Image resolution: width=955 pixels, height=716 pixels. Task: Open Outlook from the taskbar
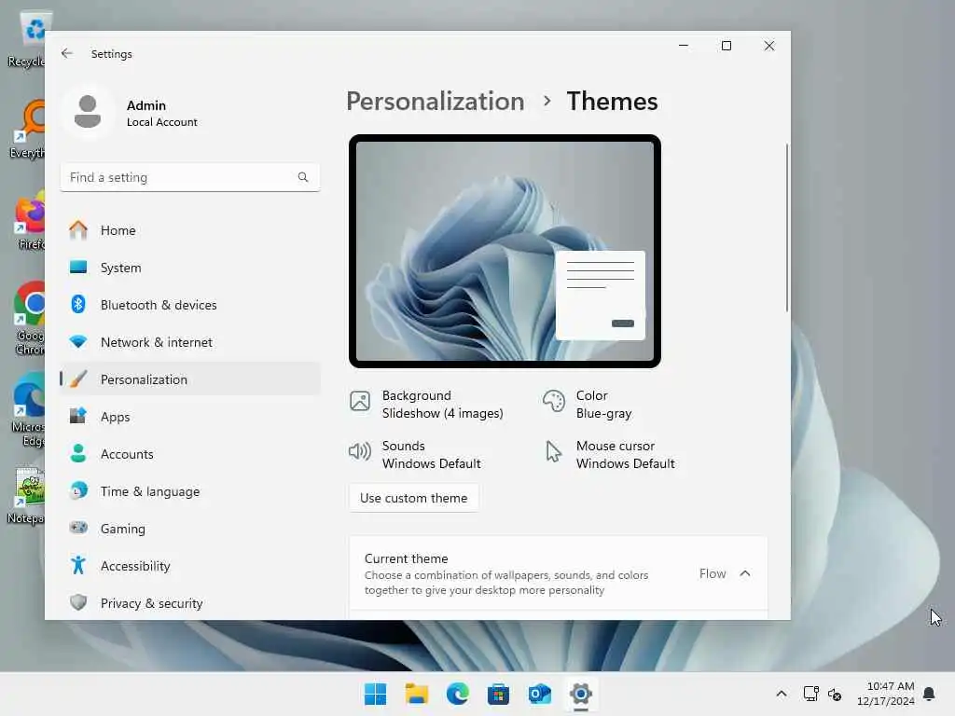[x=540, y=694]
